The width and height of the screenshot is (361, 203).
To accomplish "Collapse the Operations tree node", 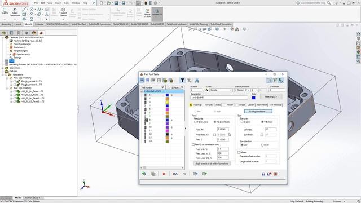I will (3, 74).
